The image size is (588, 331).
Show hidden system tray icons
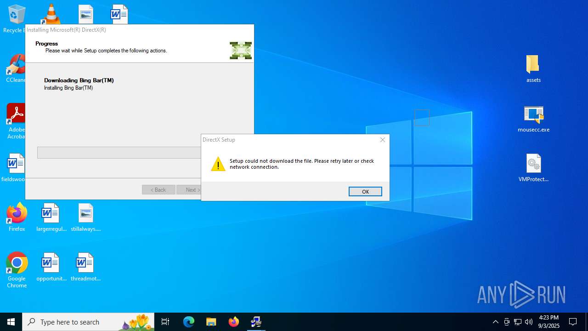(x=495, y=322)
